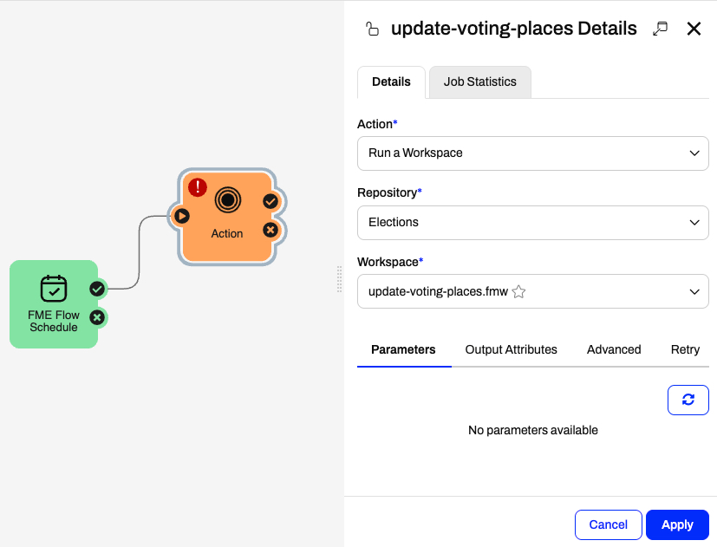Click the Action node's play input port
717x547 pixels.
[181, 216]
